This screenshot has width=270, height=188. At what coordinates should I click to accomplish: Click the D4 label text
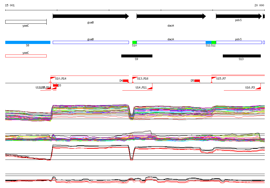click(121, 81)
